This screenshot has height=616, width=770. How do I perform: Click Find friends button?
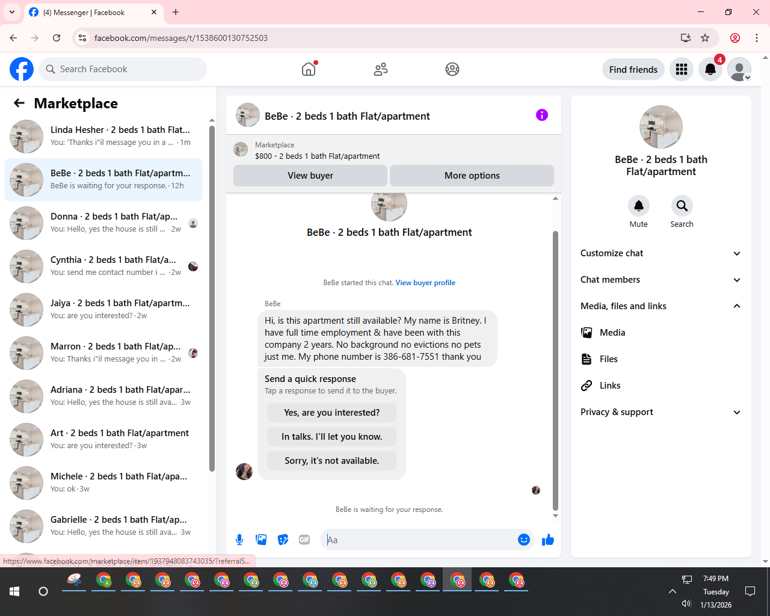click(x=633, y=69)
